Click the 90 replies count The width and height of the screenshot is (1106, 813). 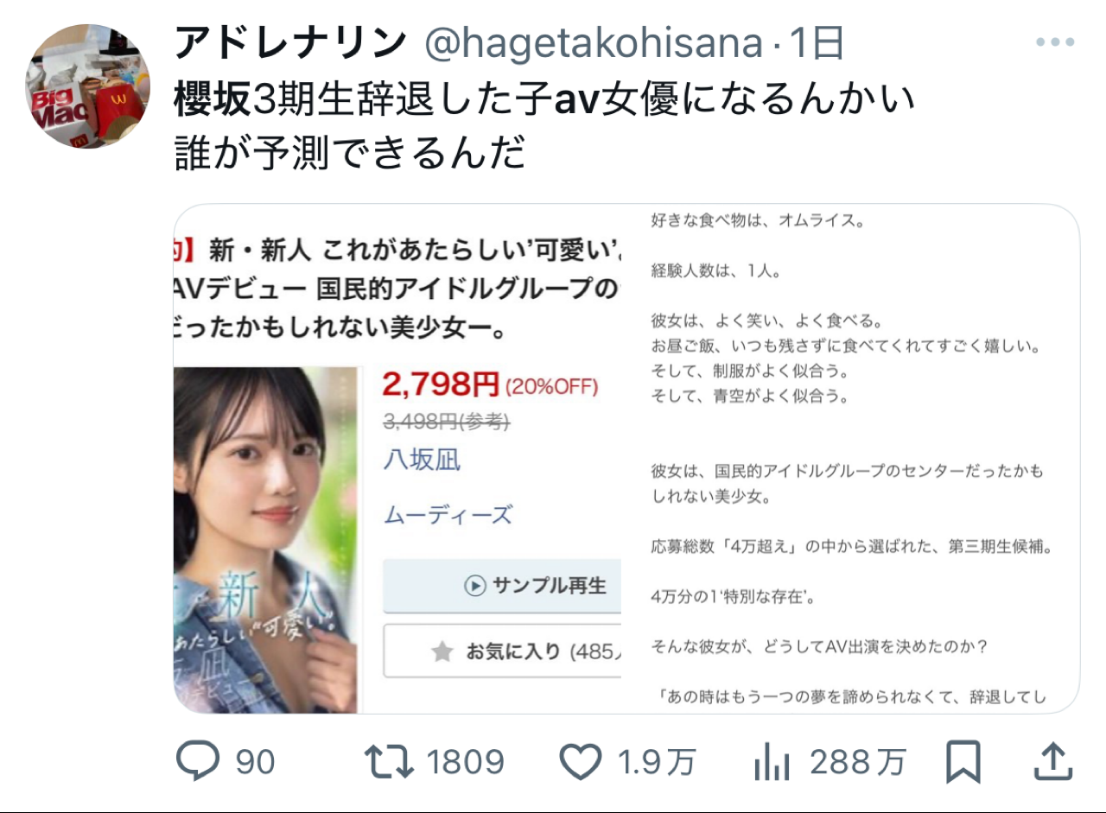click(x=255, y=763)
